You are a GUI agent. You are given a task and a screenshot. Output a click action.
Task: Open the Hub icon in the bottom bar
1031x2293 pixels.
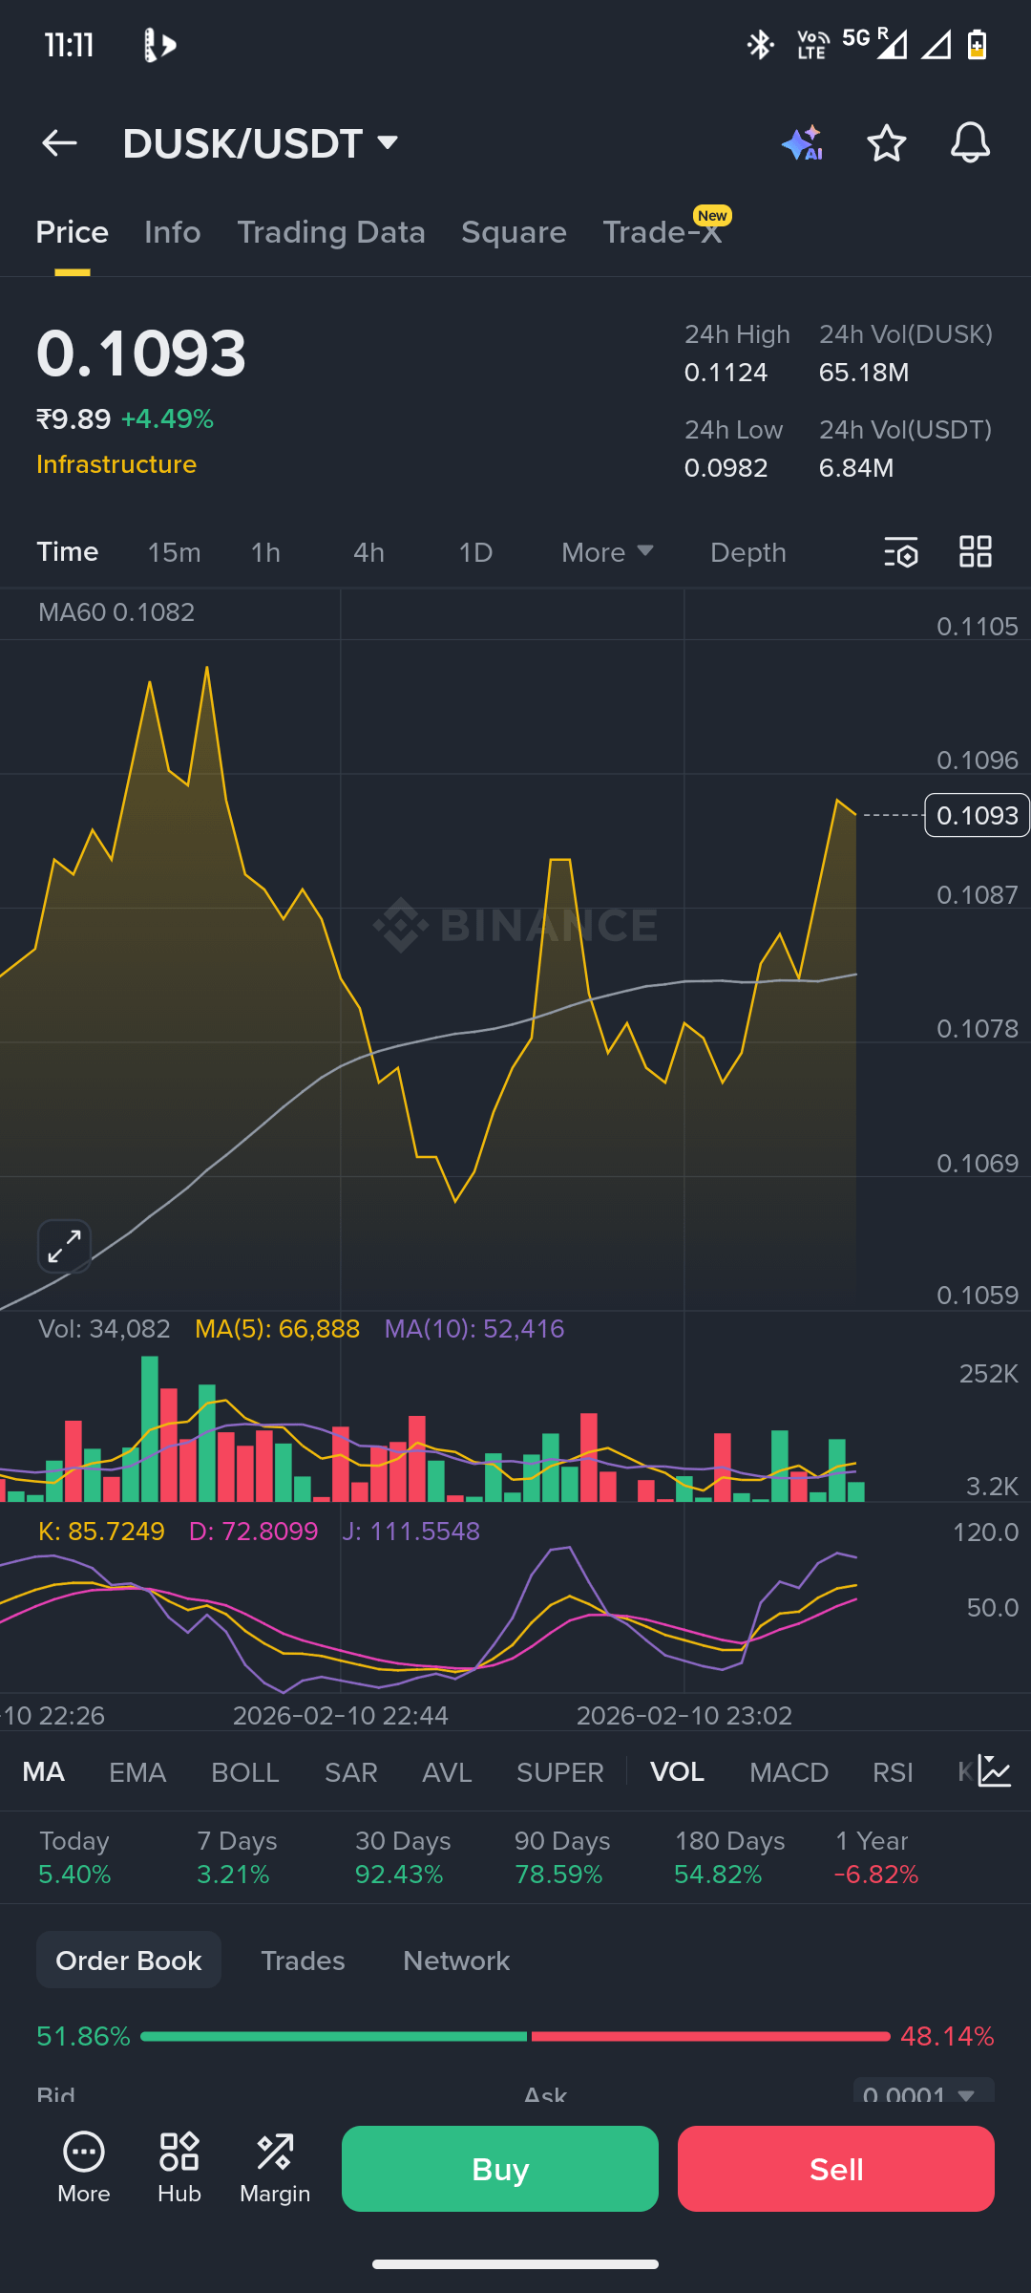(179, 2169)
